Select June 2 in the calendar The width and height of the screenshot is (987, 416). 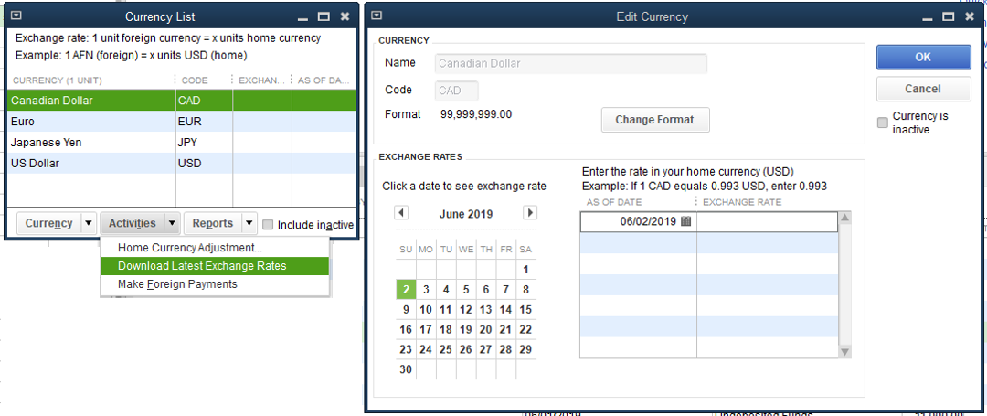pyautogui.click(x=406, y=290)
